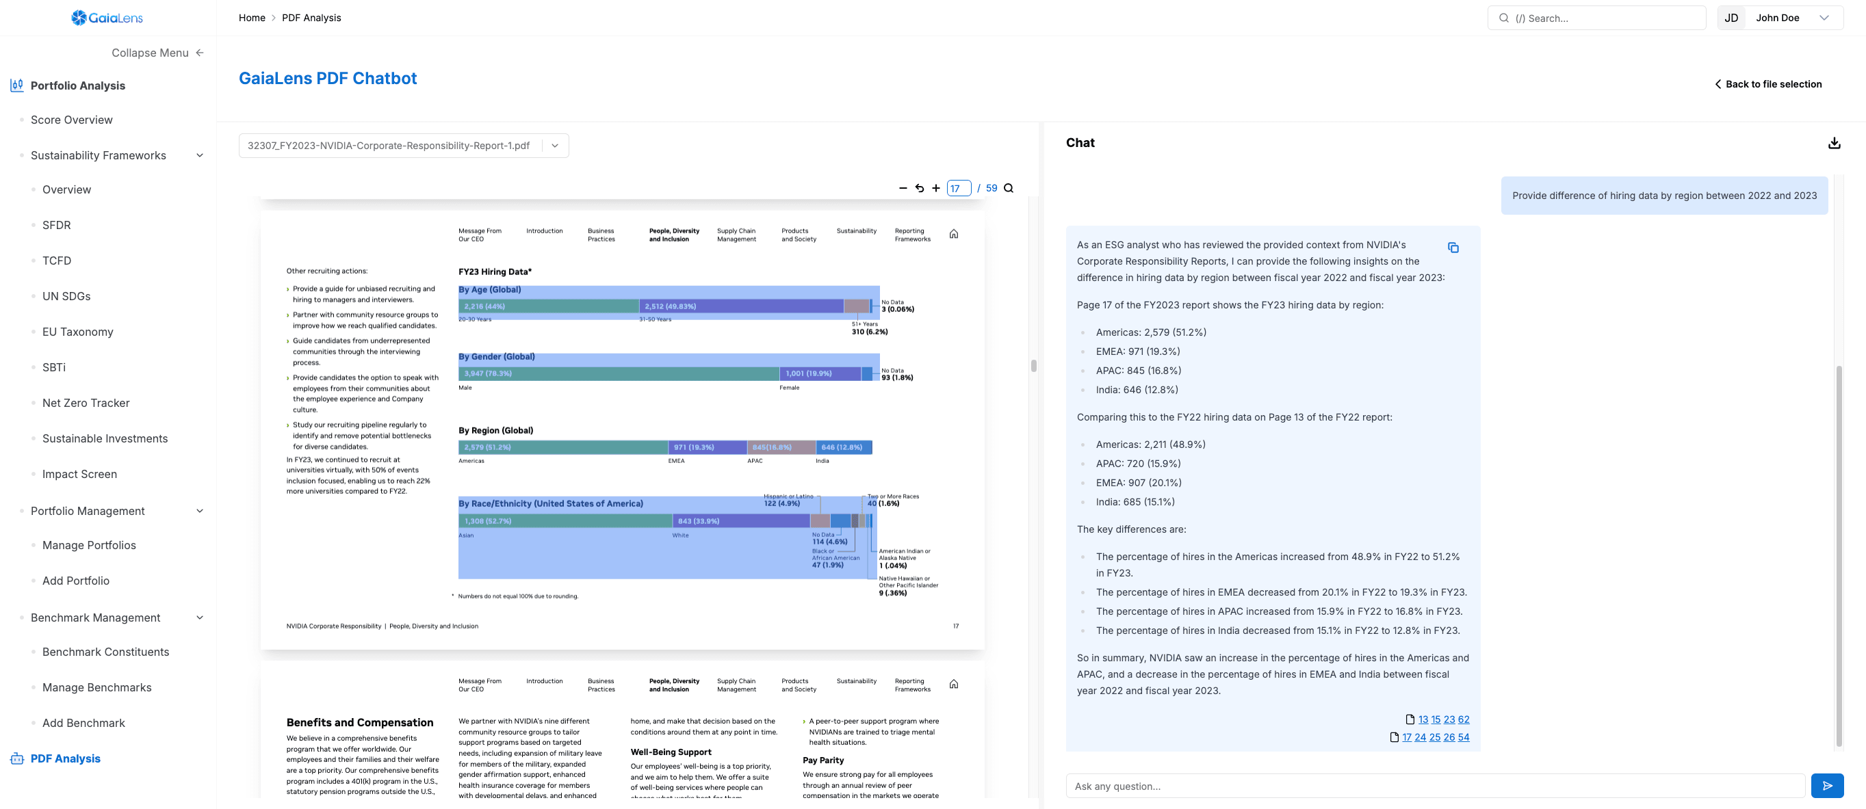Open cited page 13
This screenshot has height=809, width=1866.
(x=1423, y=719)
